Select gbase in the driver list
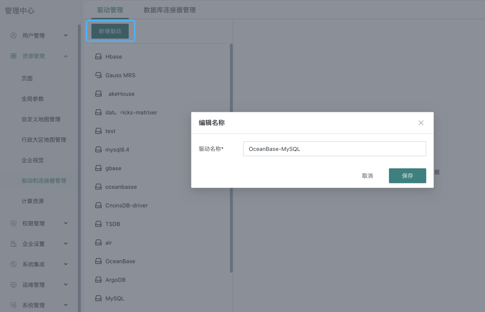The image size is (485, 312). [113, 168]
